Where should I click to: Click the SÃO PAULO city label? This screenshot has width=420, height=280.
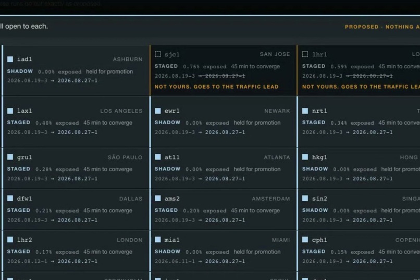(x=125, y=157)
